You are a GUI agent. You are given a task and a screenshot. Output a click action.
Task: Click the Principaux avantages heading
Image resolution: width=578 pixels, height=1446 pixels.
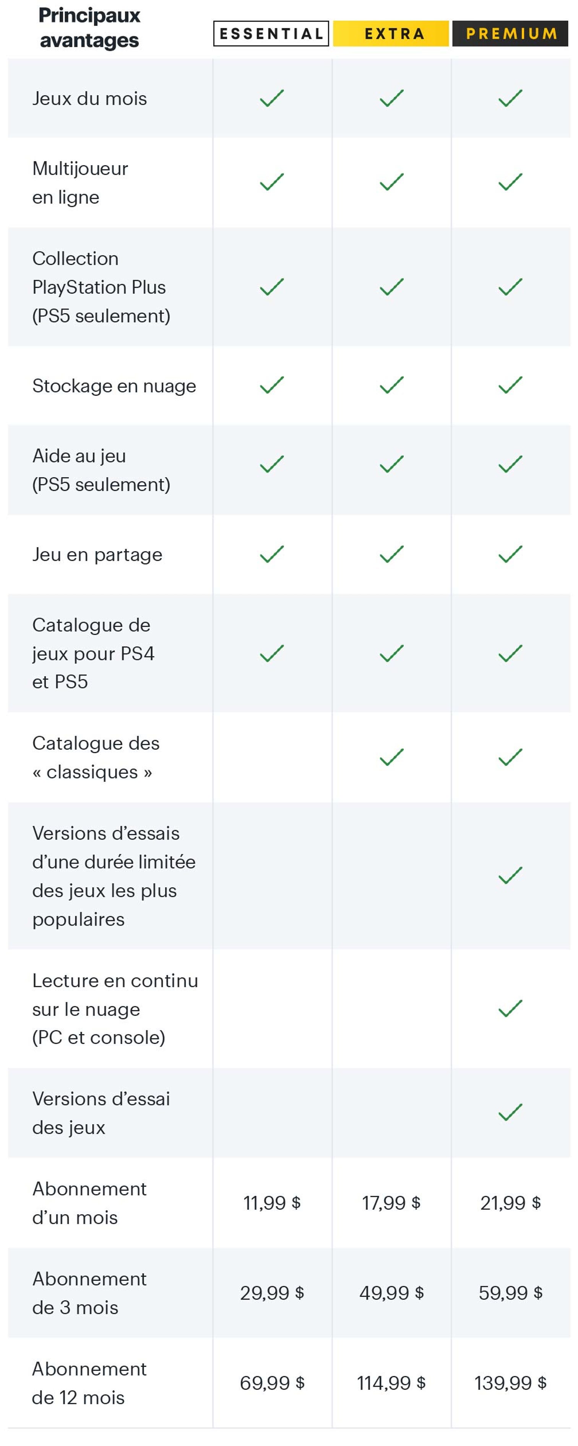coord(89,28)
